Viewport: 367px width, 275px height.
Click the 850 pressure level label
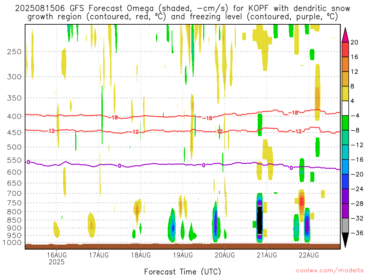point(14,220)
